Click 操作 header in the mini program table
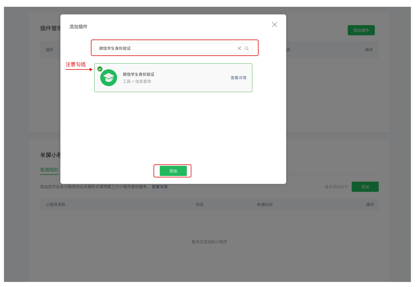Screen dimensions: 416x287 tap(370, 205)
